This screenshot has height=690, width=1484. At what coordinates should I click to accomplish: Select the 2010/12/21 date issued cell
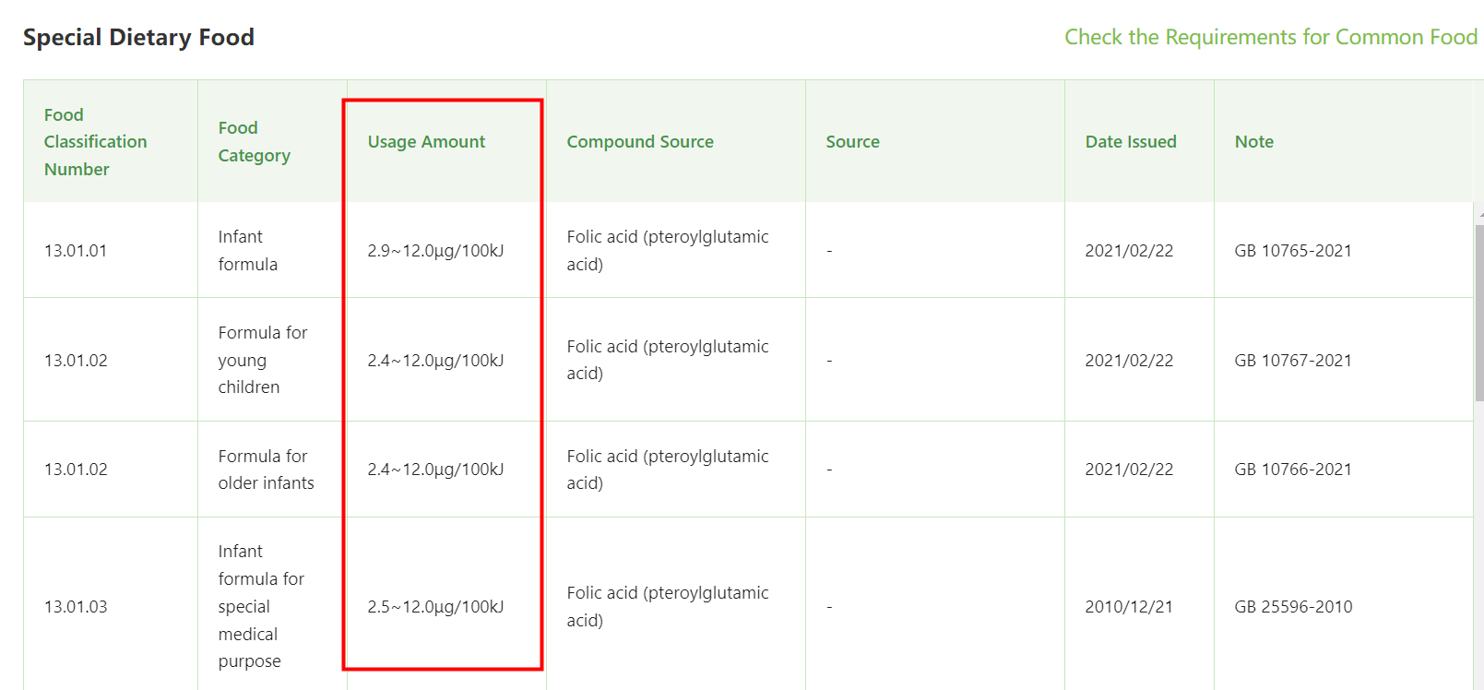[1129, 607]
